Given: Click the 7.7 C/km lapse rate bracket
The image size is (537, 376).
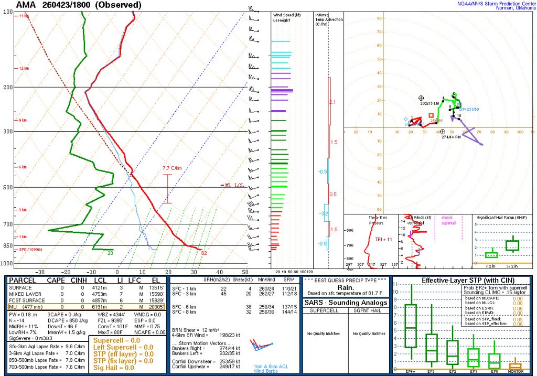Looking at the screenshot, I should pos(167,189).
